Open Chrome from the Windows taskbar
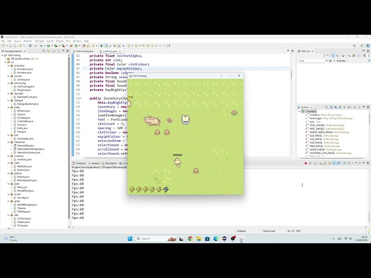This screenshot has height=278, width=371. click(190, 239)
